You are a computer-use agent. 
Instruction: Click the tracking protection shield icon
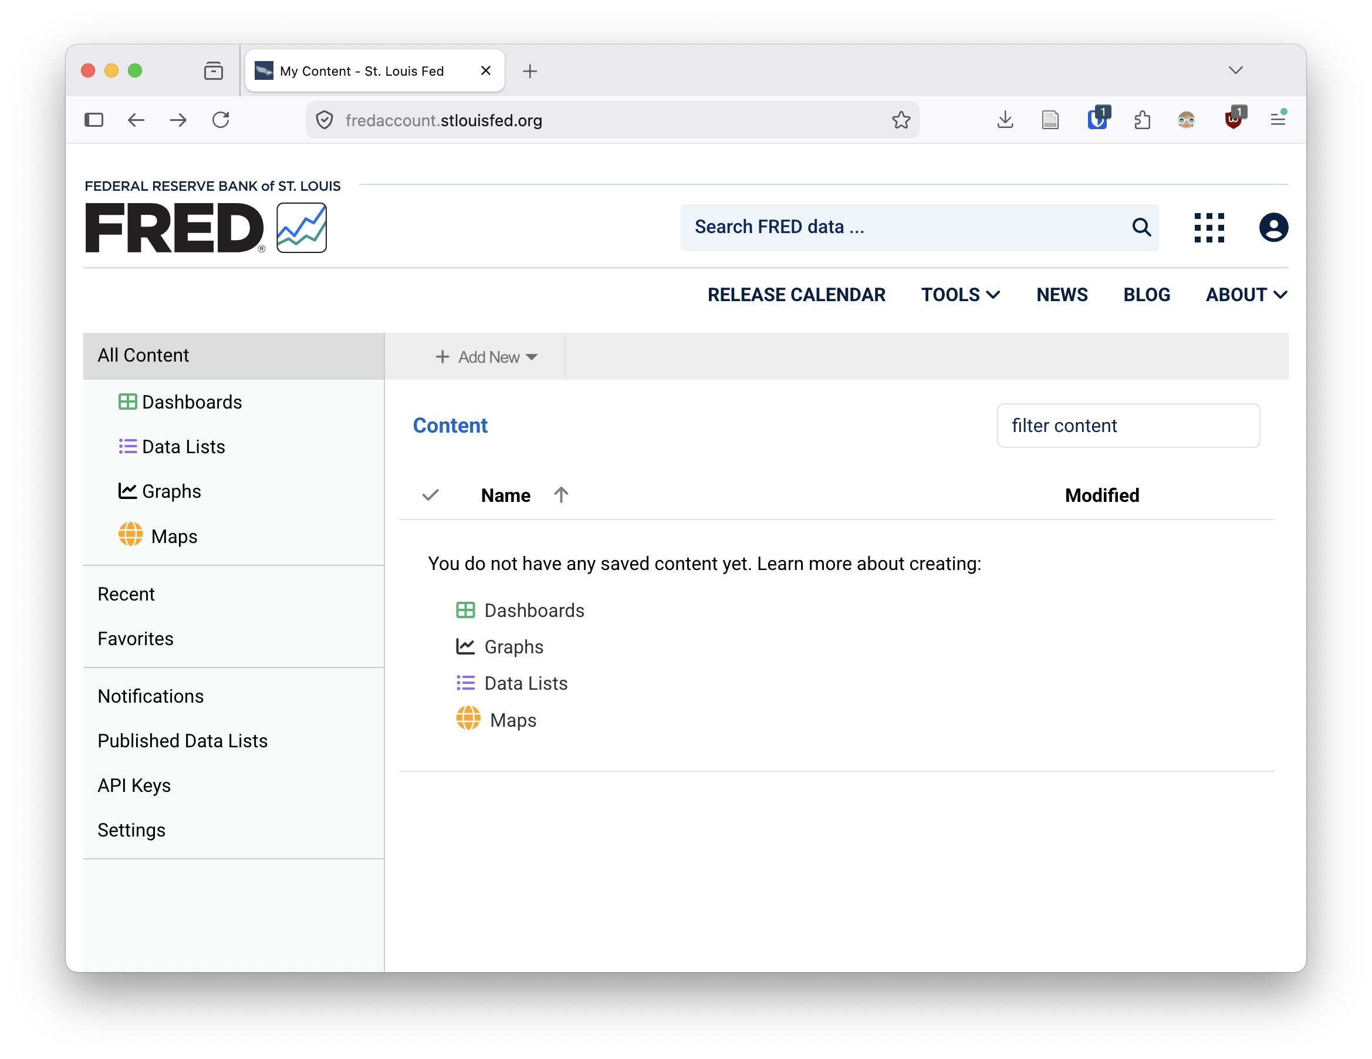point(324,120)
